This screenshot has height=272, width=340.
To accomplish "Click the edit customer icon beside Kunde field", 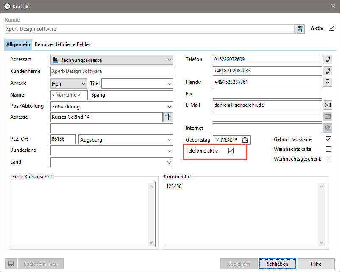I will 300,29.
